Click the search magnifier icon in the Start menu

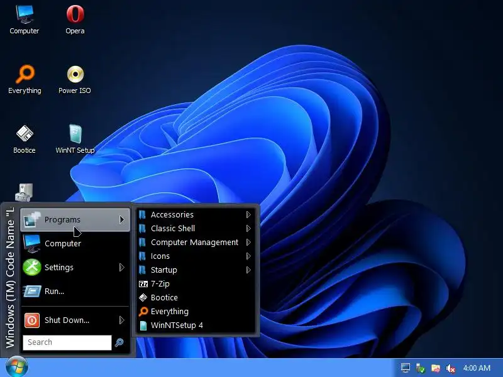coord(119,342)
